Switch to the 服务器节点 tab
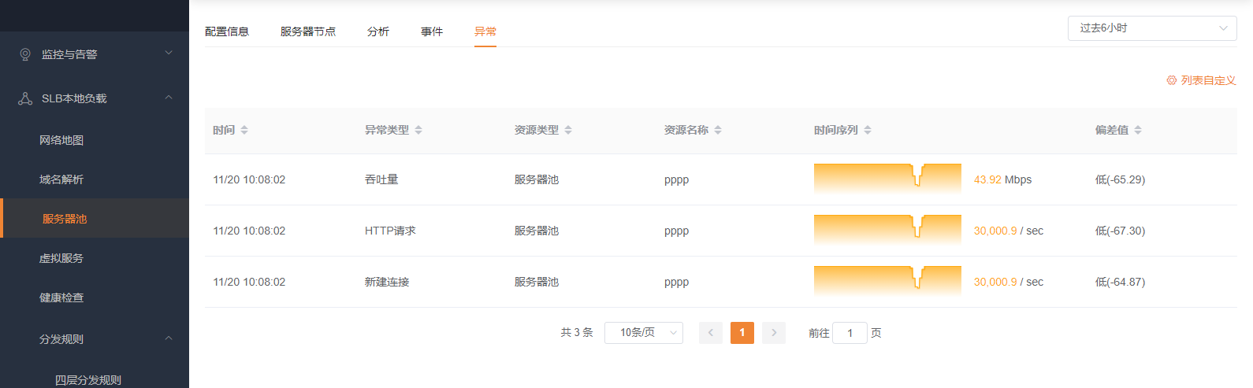Viewport: 1253px width, 388px height. (308, 31)
